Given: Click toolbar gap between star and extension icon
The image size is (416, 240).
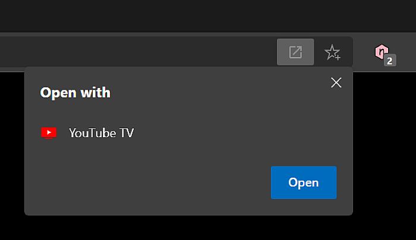Looking at the screenshot, I should 358,52.
